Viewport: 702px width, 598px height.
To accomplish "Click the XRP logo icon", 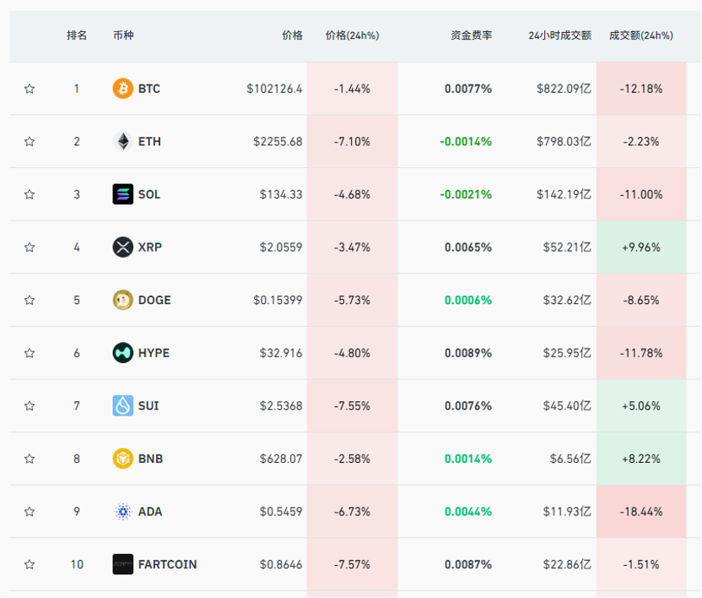I will click(x=123, y=247).
